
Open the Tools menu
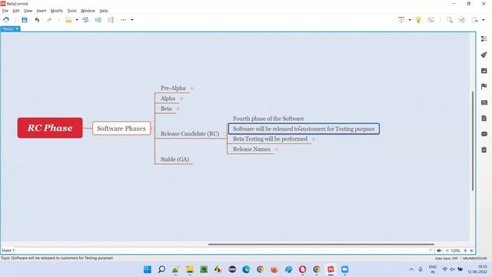point(71,11)
